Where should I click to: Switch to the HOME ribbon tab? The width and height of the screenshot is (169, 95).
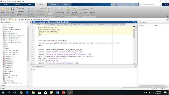pyautogui.click(x=6, y=5)
